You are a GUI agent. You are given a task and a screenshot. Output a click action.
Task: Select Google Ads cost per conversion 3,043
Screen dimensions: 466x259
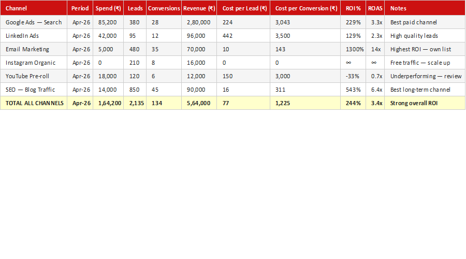(x=305, y=22)
